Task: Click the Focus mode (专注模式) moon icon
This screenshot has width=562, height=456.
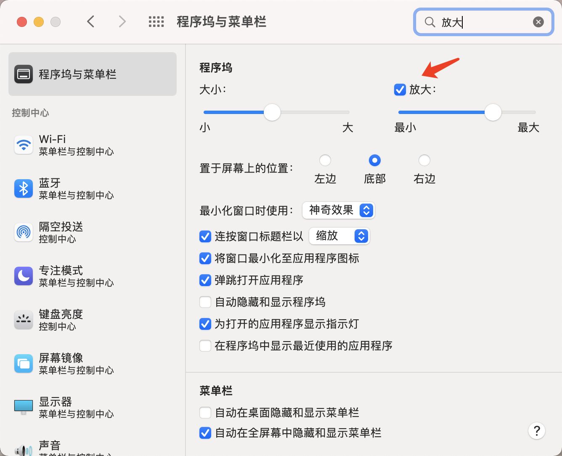Action: [24, 276]
